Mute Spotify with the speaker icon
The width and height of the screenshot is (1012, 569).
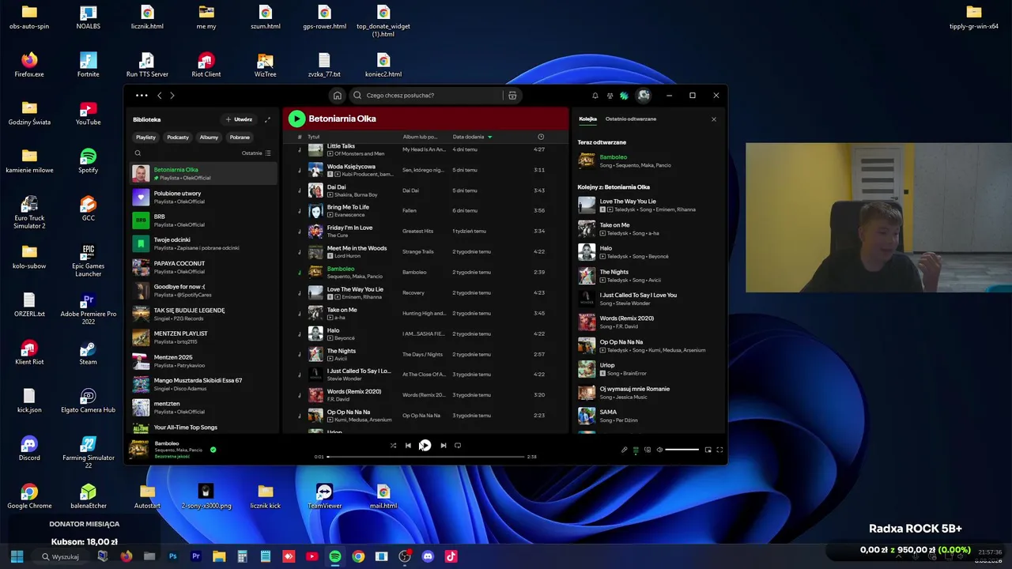[x=659, y=450]
